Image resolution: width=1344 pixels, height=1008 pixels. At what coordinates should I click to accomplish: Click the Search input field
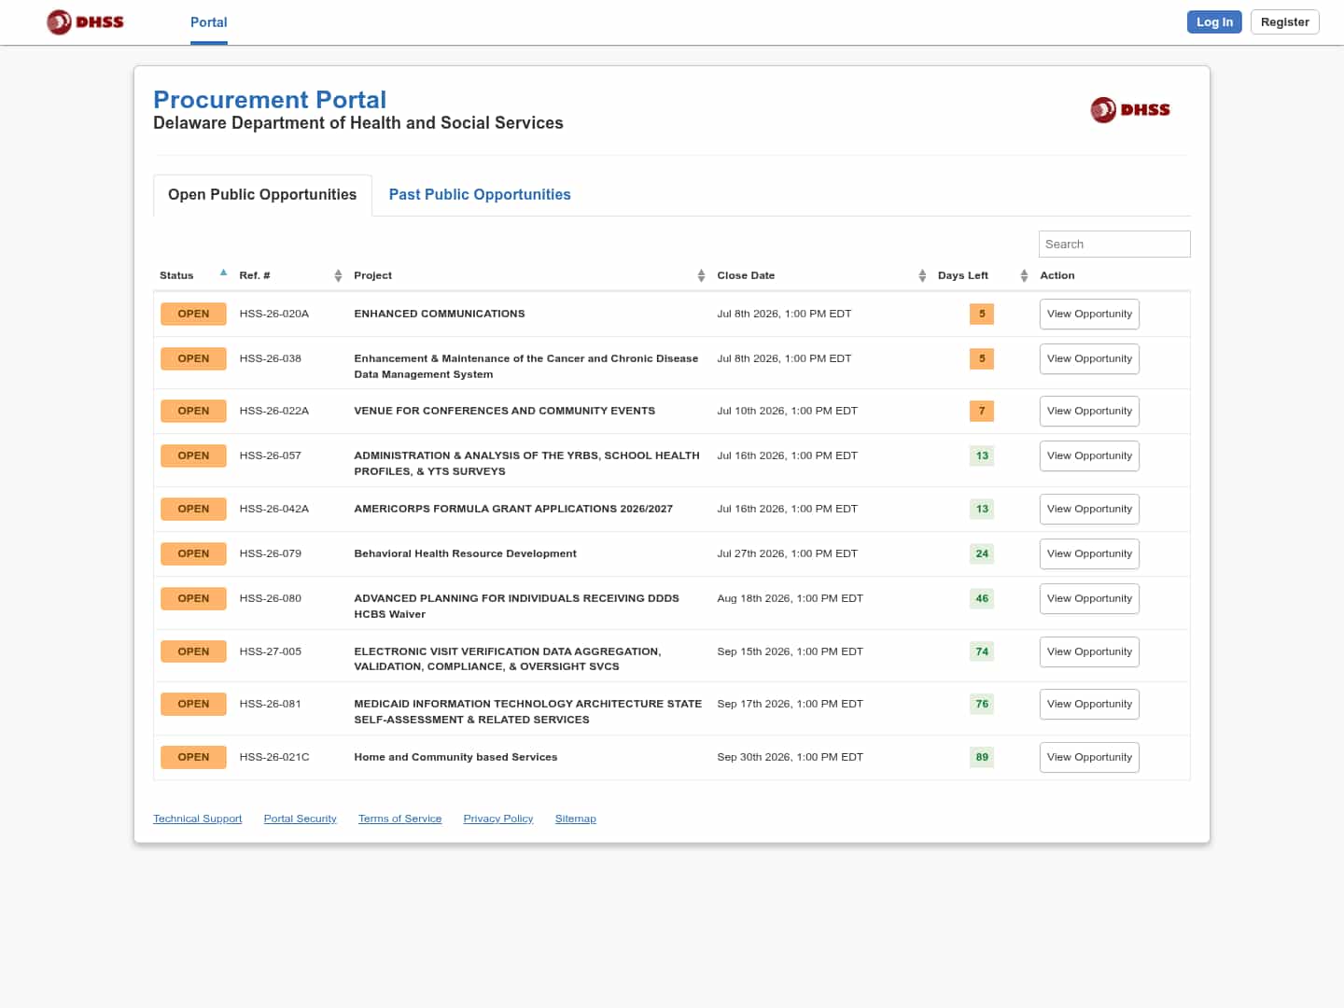tap(1114, 244)
